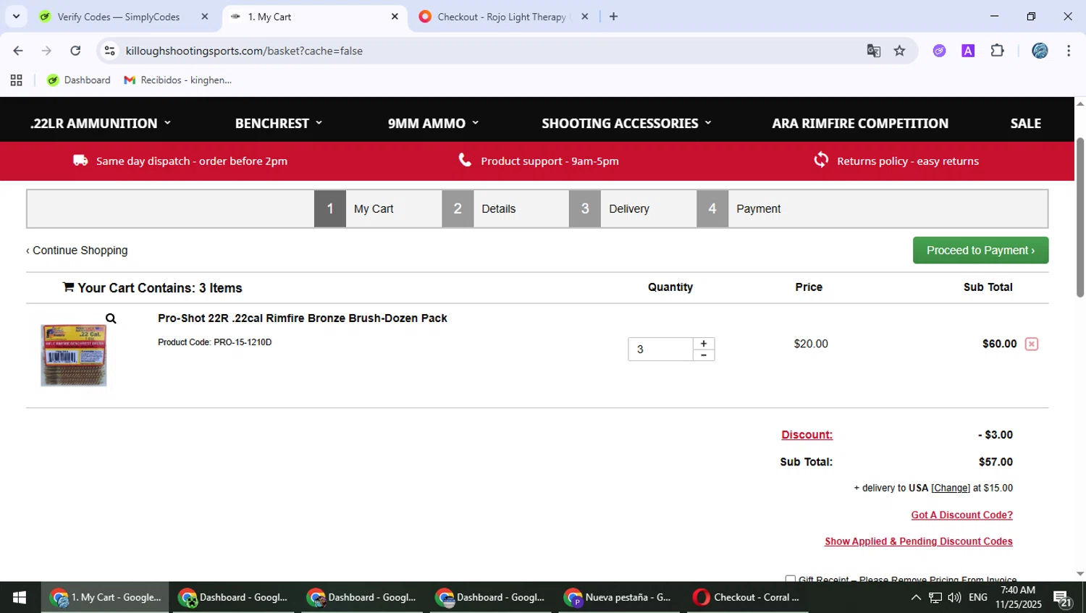Click the Proceed to Payment button
This screenshot has width=1086, height=613.
980,250
